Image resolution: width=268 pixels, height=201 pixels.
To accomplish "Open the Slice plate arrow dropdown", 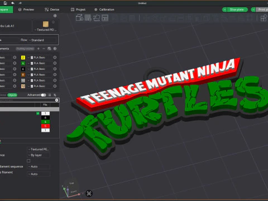I will [x=224, y=9].
